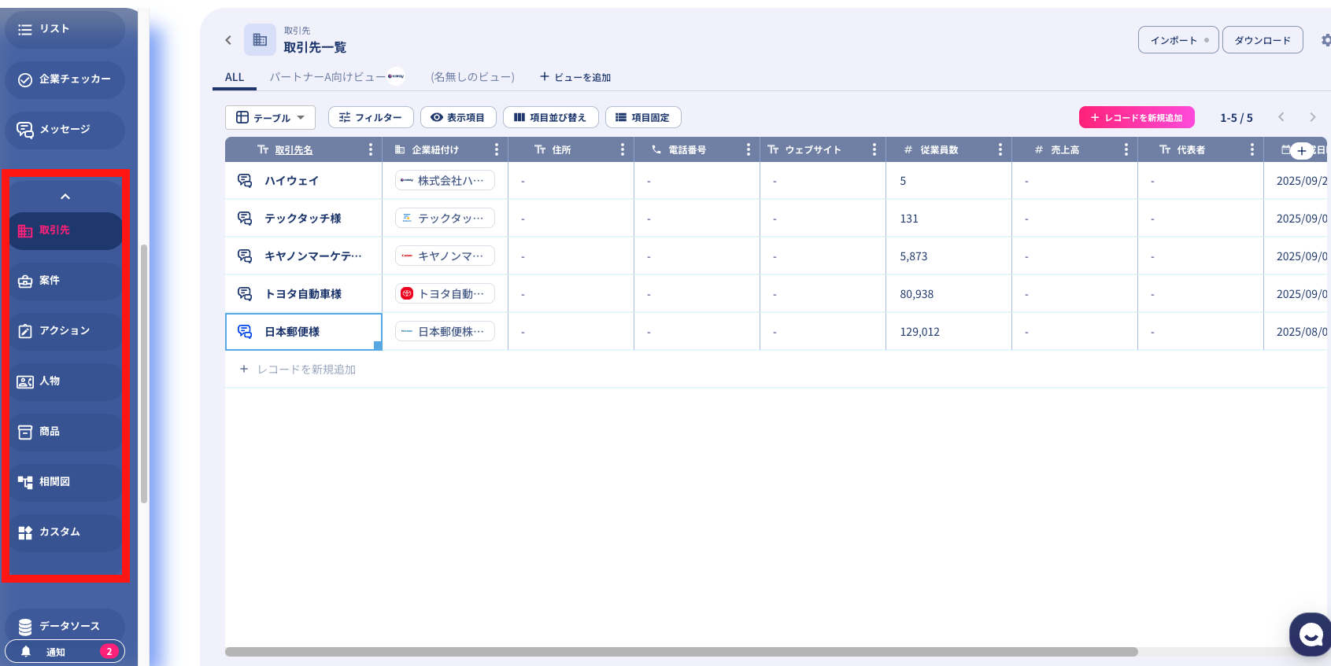Go to next page with right arrow
Image resolution: width=1331 pixels, height=666 pixels.
(x=1313, y=117)
